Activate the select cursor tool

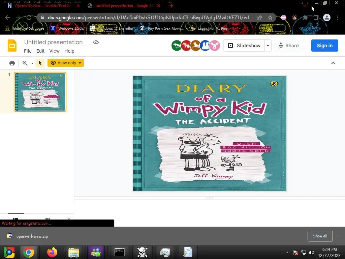[40, 63]
